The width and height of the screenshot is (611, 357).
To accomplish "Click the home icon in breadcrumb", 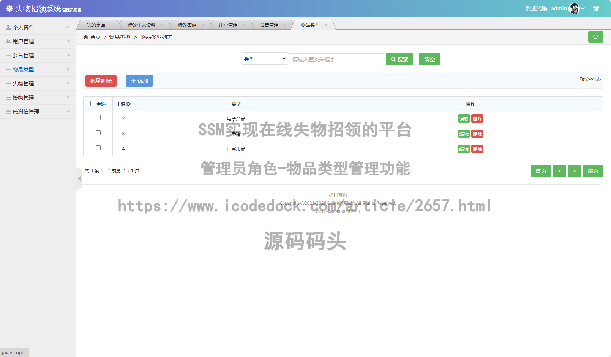I will (x=86, y=37).
